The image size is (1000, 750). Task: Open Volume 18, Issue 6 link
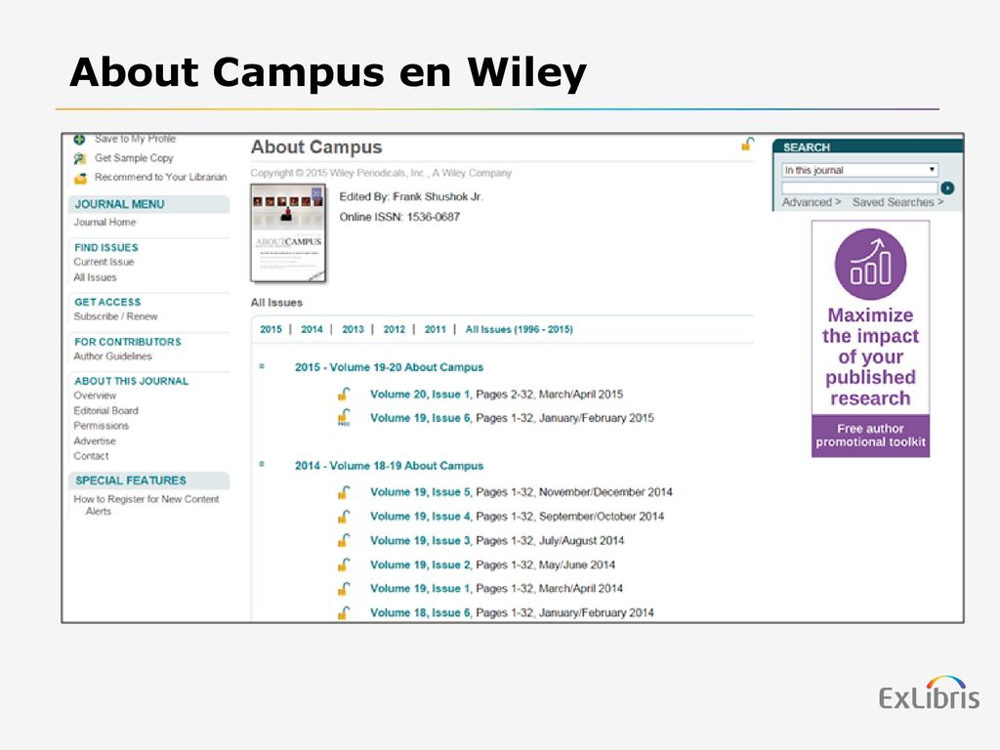pos(420,613)
